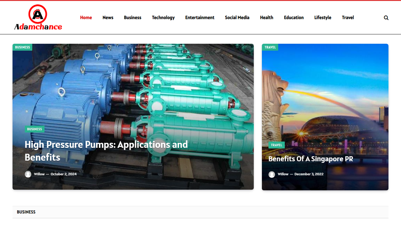Open the News menu item
Viewport: 401px width, 225px height.
pos(108,17)
